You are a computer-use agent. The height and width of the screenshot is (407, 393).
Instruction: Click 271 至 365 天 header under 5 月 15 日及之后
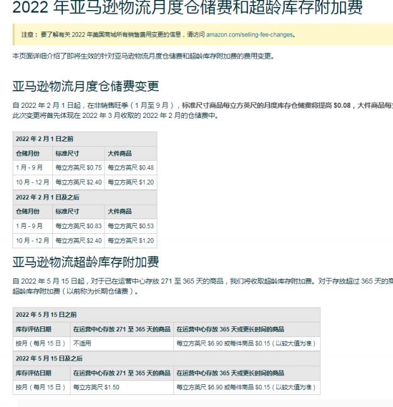122,373
